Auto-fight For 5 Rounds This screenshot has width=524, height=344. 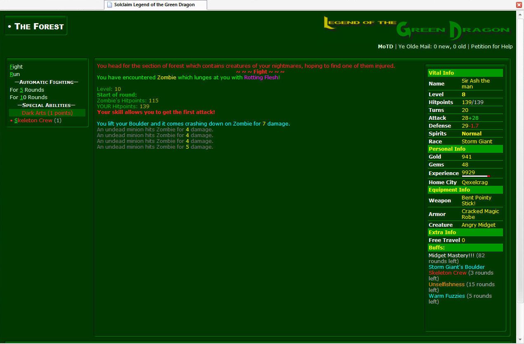(x=27, y=90)
